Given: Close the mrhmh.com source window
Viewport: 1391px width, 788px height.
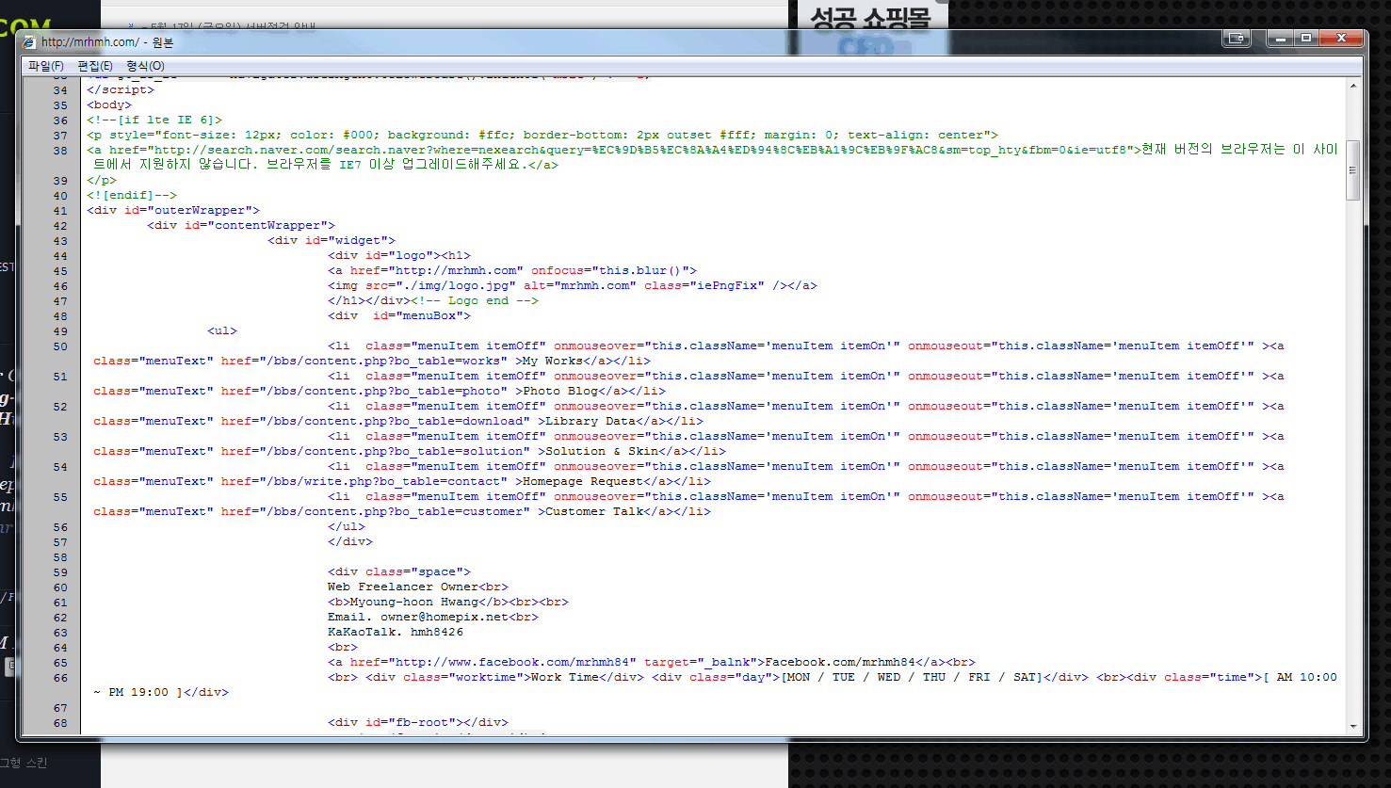Looking at the screenshot, I should [1341, 39].
